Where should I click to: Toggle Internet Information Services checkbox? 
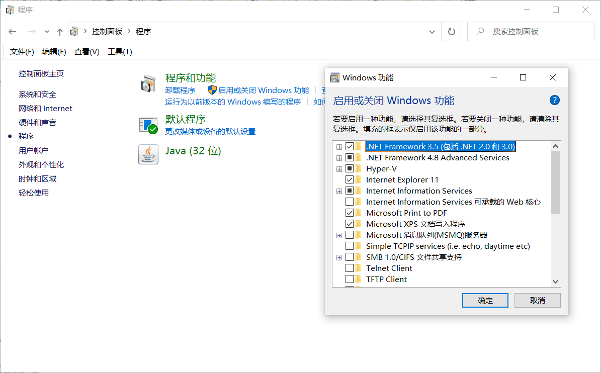[x=350, y=191]
